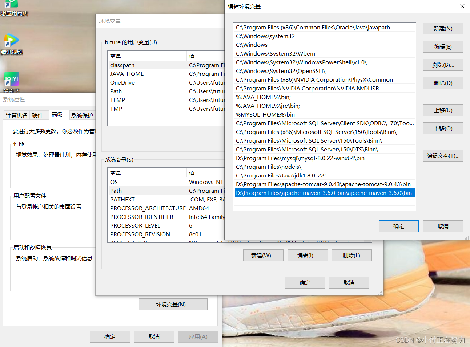The height and width of the screenshot is (347, 470).
Task: Click the 删除(D) button
Action: tap(443, 83)
